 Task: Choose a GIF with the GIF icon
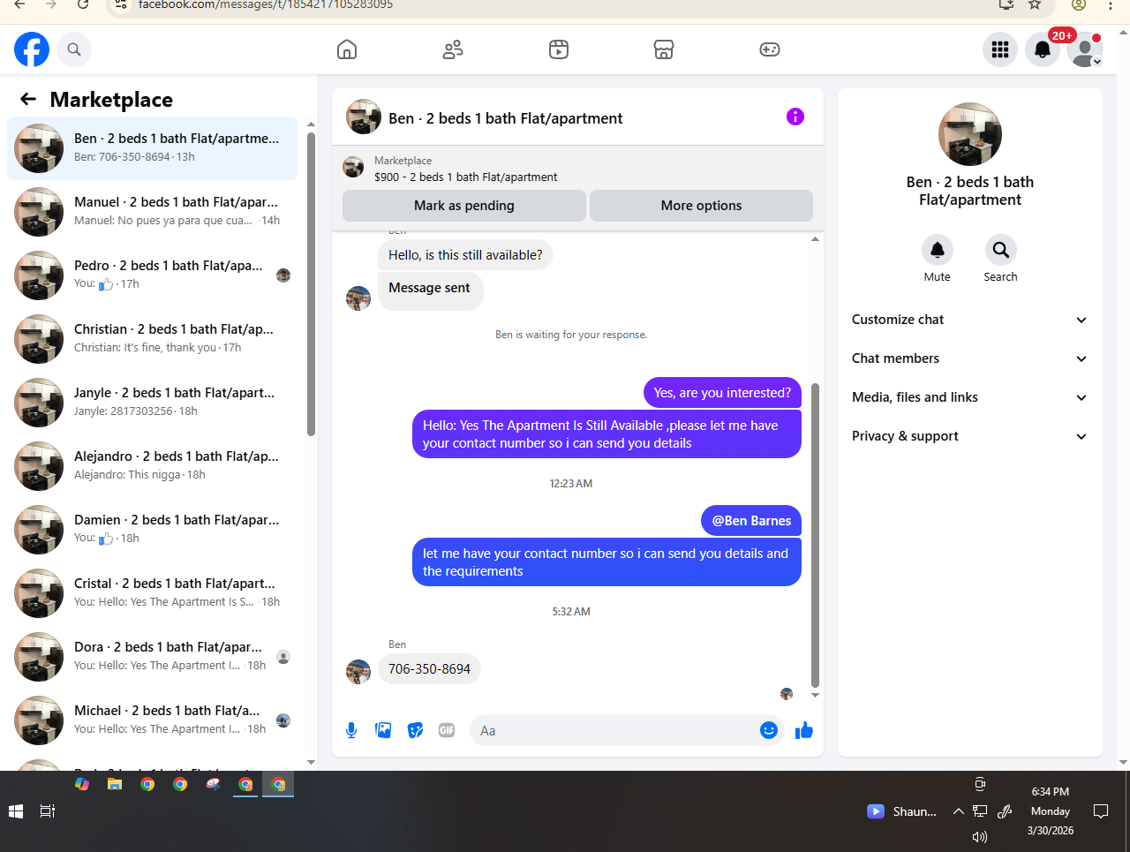tap(447, 730)
